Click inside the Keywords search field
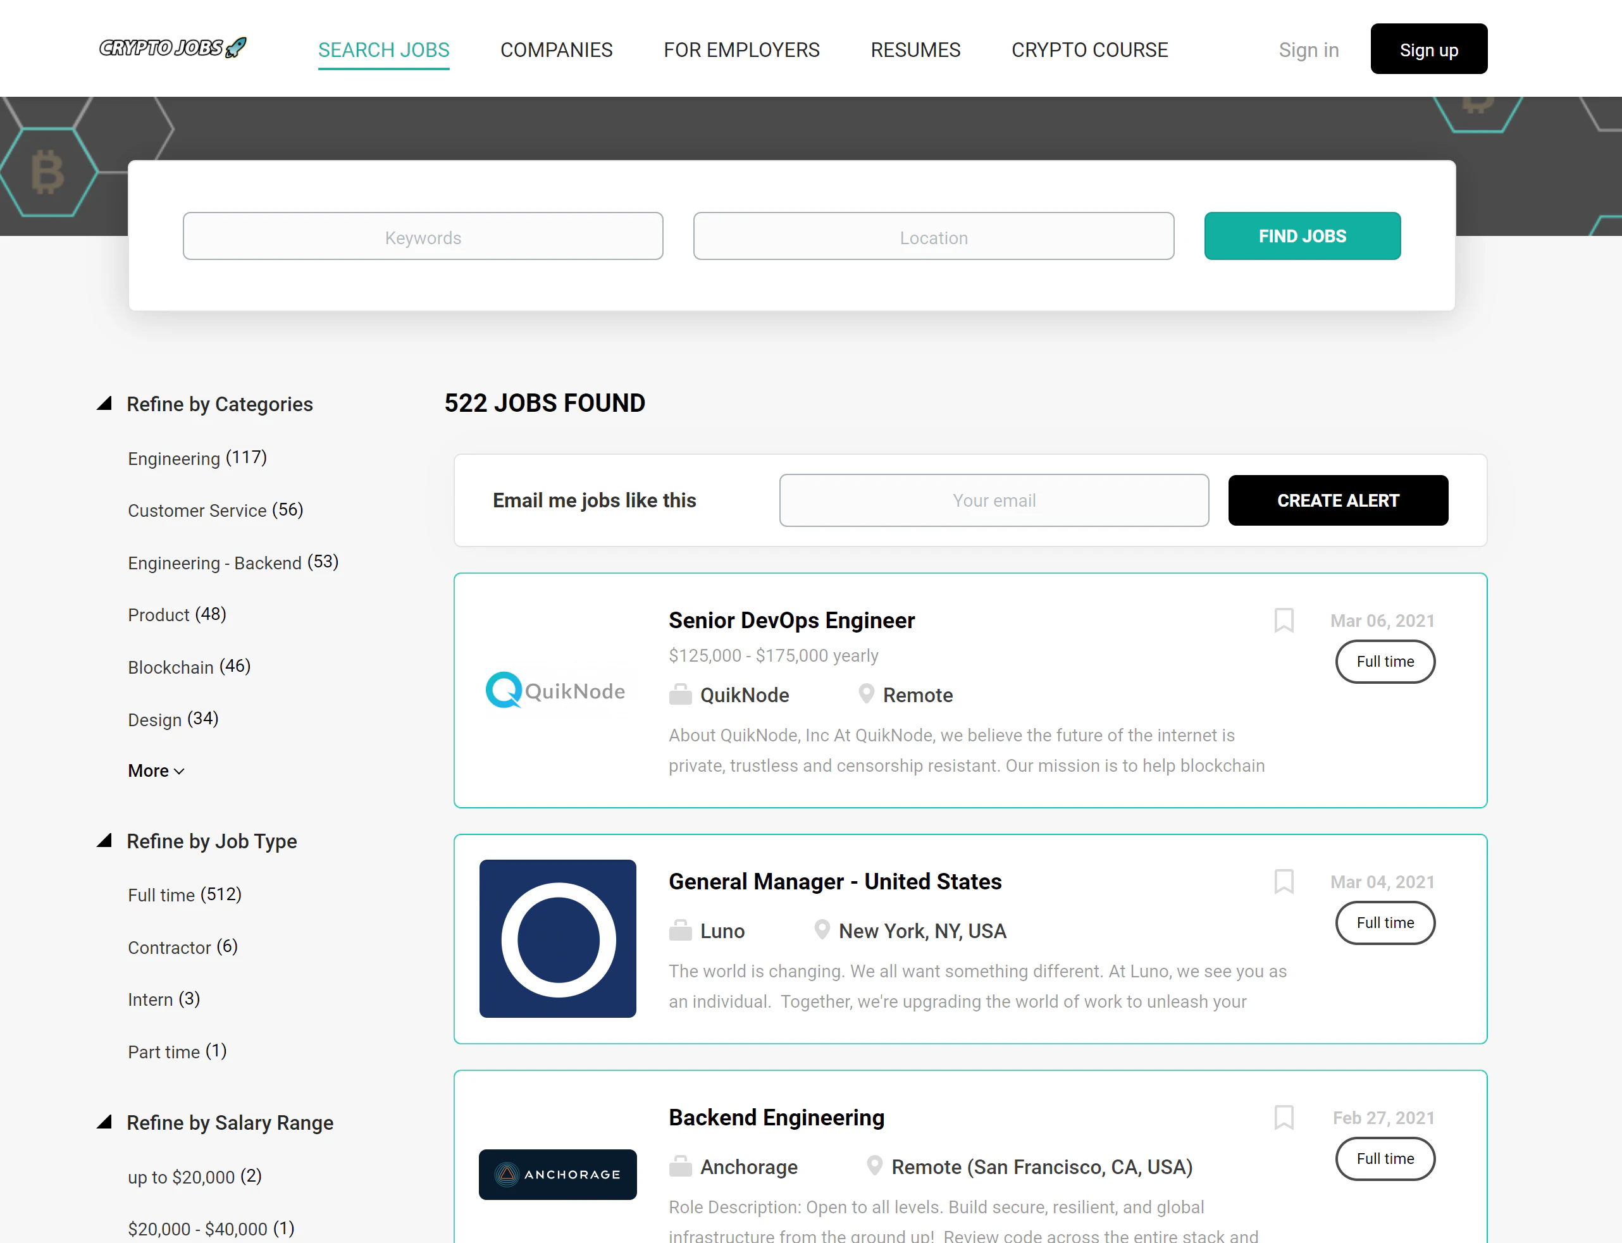This screenshot has height=1243, width=1622. click(422, 237)
